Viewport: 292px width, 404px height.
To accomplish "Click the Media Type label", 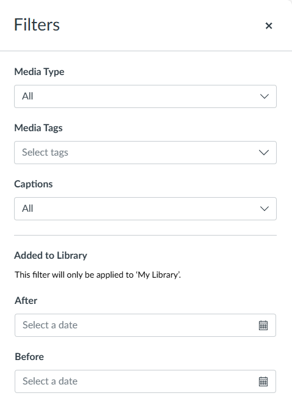I will point(39,71).
